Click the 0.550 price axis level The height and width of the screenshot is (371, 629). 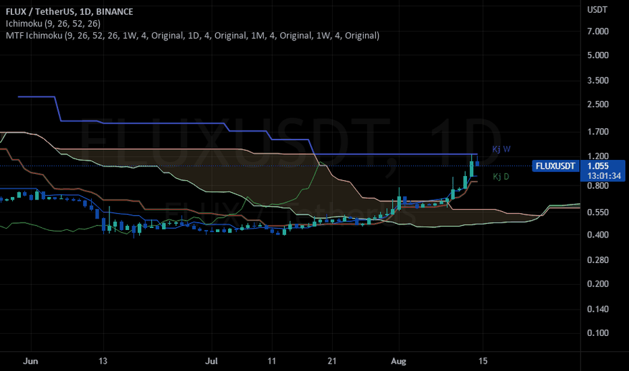(x=598, y=212)
